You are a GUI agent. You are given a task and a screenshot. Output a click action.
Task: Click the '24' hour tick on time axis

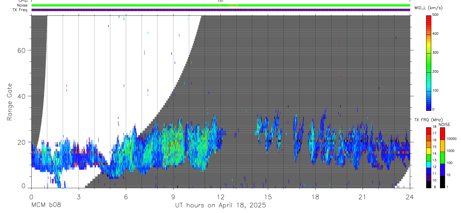click(410, 197)
